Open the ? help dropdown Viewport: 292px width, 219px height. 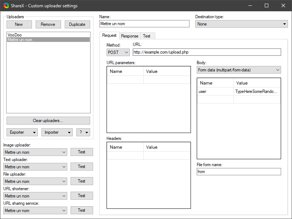point(83,132)
